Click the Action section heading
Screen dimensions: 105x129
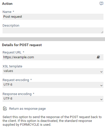click(7, 4)
